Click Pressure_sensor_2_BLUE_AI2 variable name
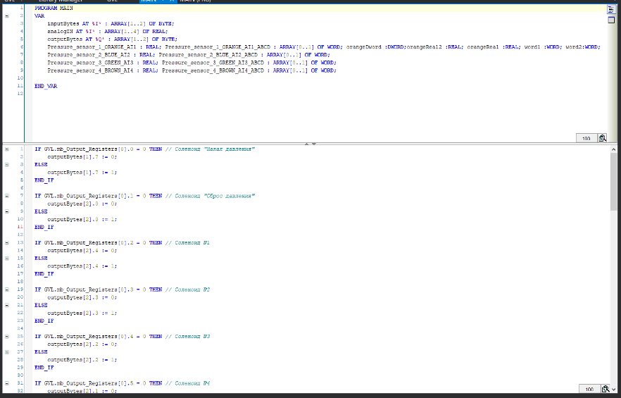The width and height of the screenshot is (621, 398). coord(89,55)
